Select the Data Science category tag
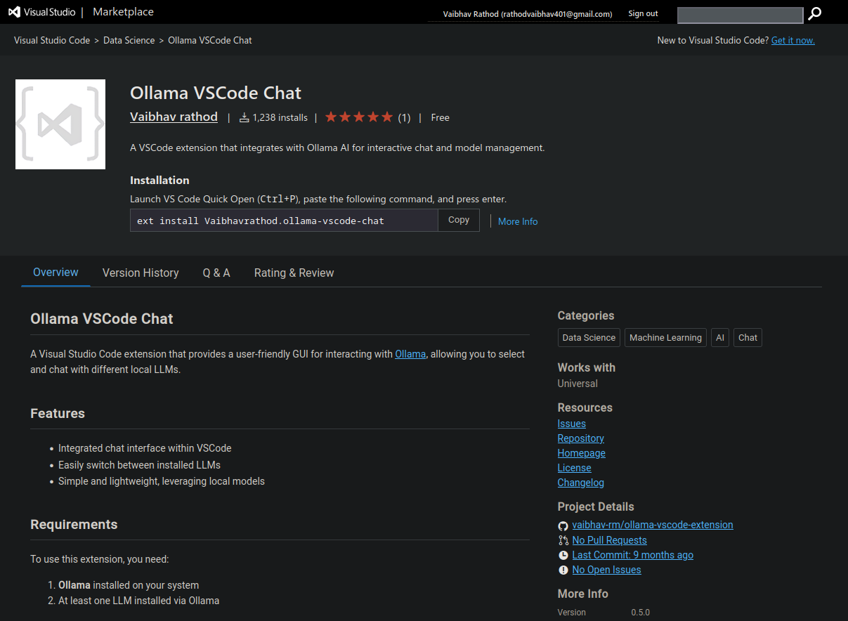This screenshot has height=621, width=848. tap(588, 337)
